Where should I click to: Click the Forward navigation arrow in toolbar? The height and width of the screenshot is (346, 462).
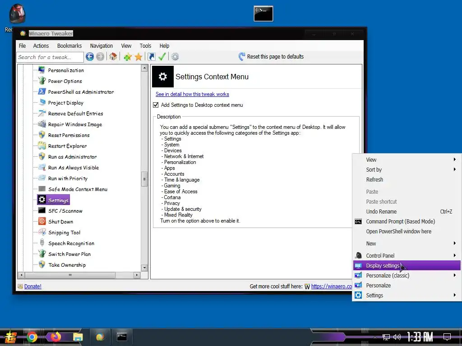click(100, 56)
